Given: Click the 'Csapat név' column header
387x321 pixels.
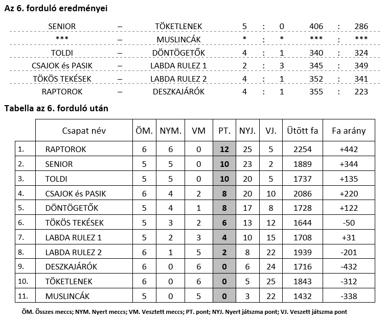Looking at the screenshot, I should click(x=83, y=131).
